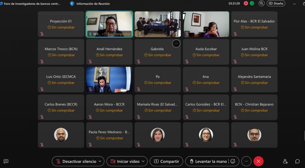Viewport: 305px width, 168px height.
Task: Select the Aaron Mora - BCCR tile
Action: point(109,107)
